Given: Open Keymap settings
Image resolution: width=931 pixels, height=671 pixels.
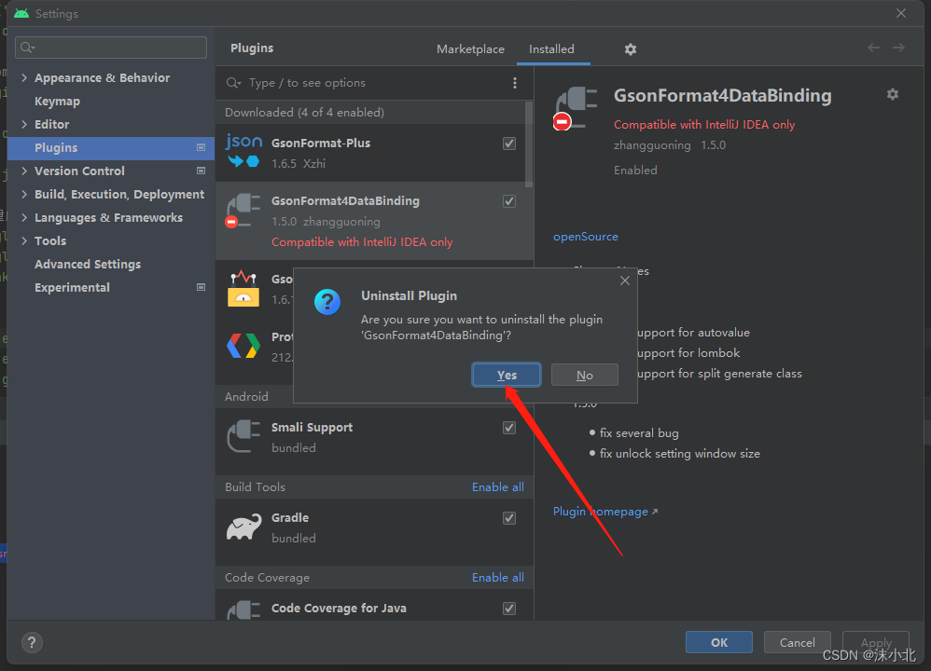Looking at the screenshot, I should pyautogui.click(x=57, y=101).
